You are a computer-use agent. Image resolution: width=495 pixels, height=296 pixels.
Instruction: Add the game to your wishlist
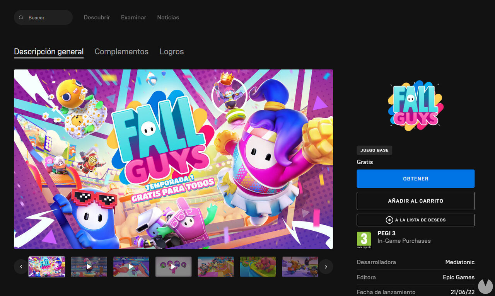pyautogui.click(x=415, y=219)
